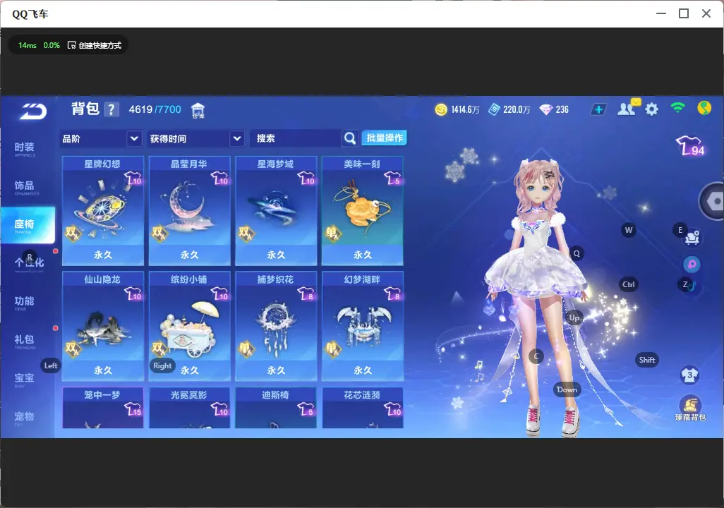Click the diamond currency icon
724x508 pixels.
(x=546, y=109)
